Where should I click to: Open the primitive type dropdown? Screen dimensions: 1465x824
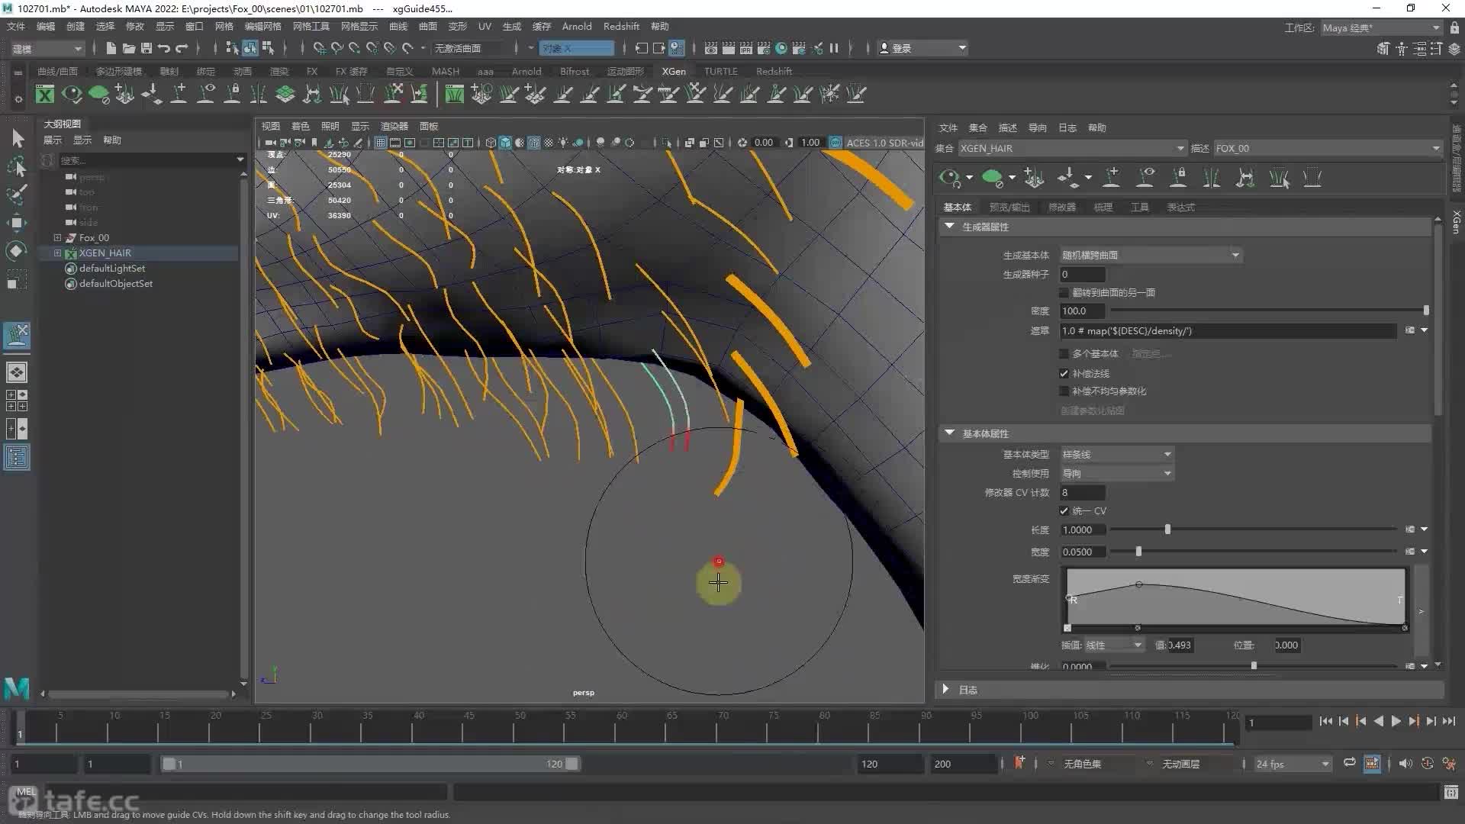point(1116,455)
